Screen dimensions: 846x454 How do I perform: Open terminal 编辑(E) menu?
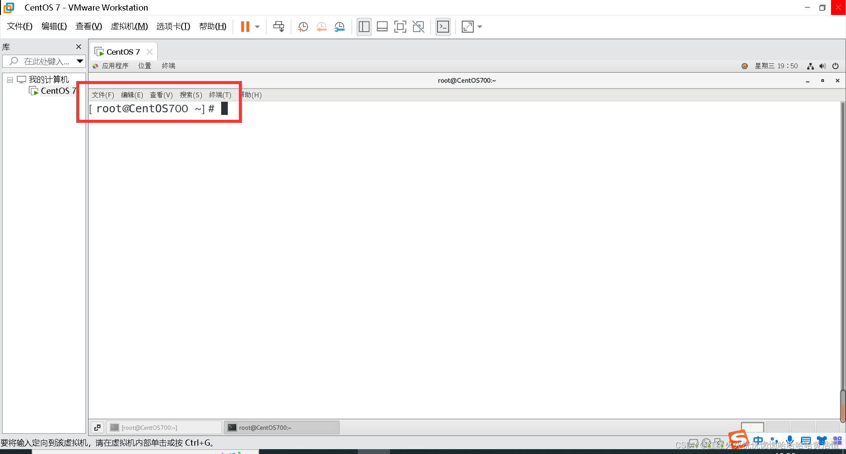tap(132, 95)
